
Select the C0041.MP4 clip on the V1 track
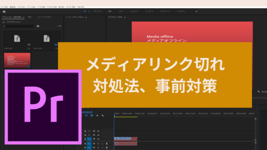point(126,139)
